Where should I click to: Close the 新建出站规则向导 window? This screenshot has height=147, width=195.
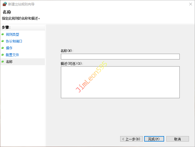click(x=190, y=4)
